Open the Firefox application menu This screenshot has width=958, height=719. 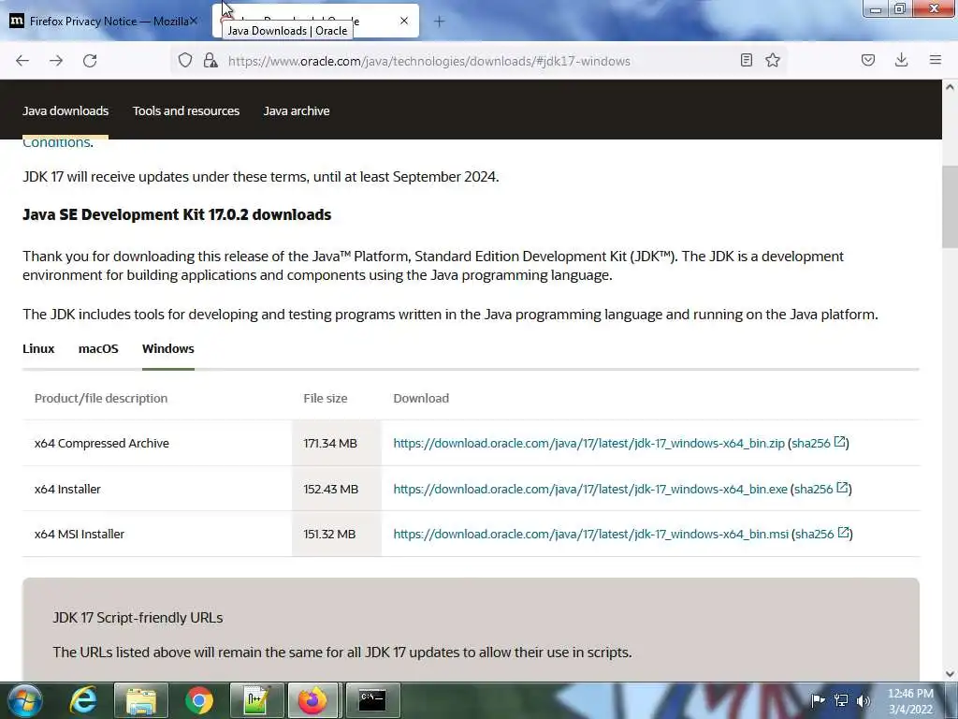pos(936,60)
